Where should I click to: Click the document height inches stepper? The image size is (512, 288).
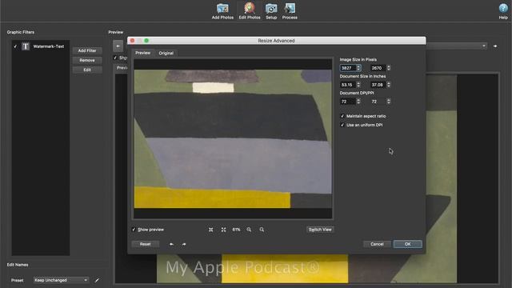coord(389,85)
